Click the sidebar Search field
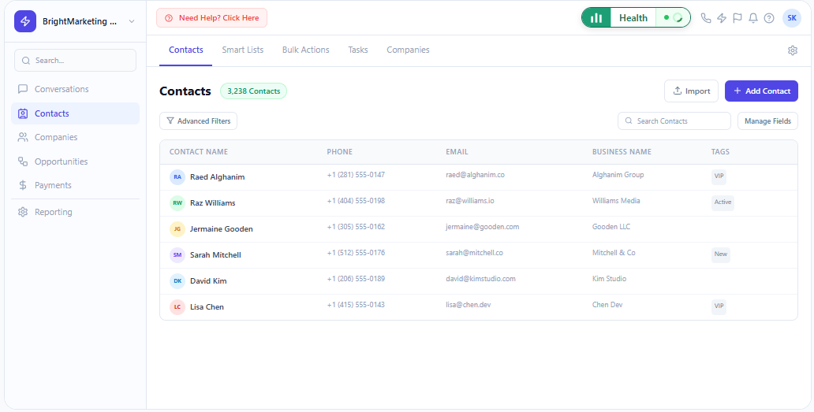Viewport: 814px width, 412px height. 75,60
